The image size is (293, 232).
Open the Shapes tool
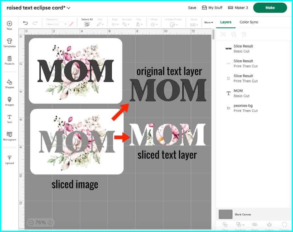click(x=9, y=84)
